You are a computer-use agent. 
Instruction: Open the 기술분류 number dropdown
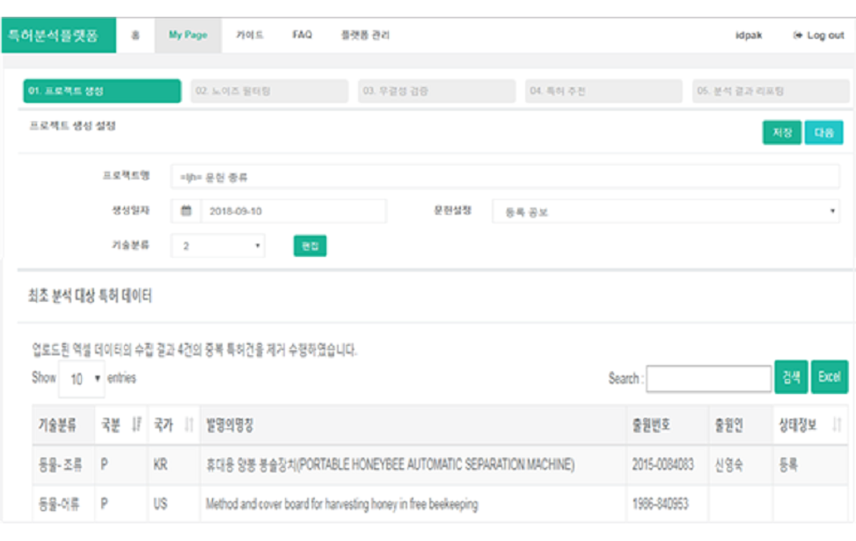click(217, 246)
